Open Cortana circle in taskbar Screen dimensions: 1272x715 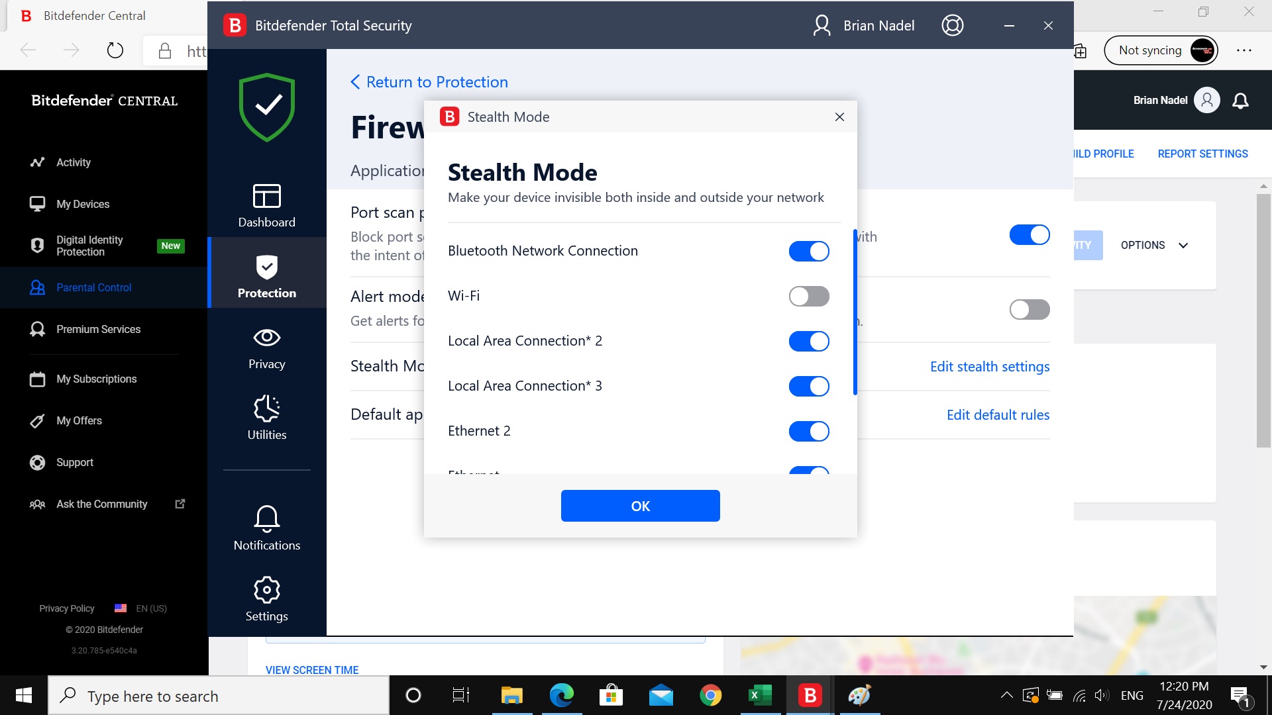413,695
